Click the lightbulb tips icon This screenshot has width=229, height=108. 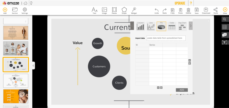point(31,3)
